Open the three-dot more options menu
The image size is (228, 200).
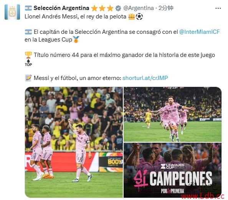point(218,8)
